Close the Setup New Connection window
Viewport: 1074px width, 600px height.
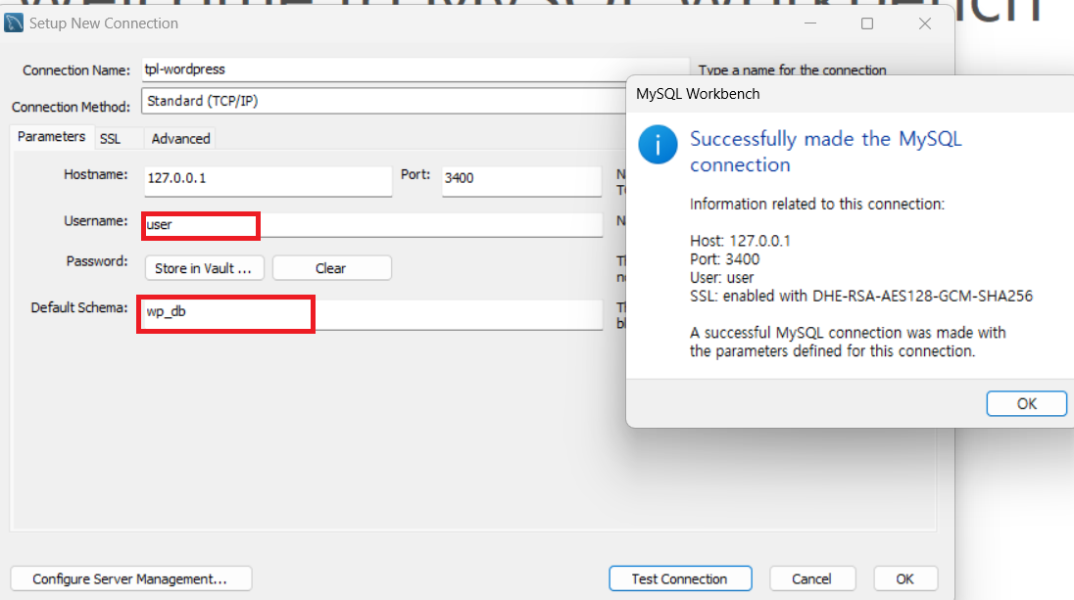925,23
